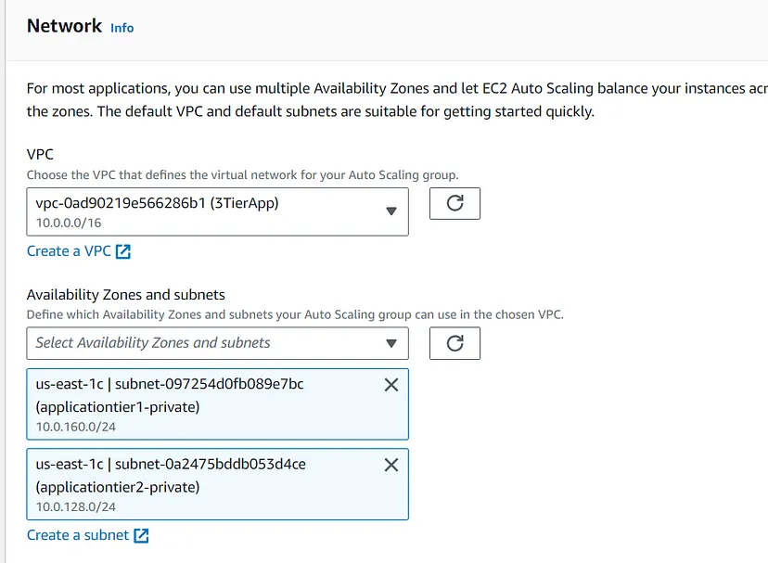Viewport: 768px width, 563px height.
Task: Open the Create a VPC link
Action: (69, 251)
